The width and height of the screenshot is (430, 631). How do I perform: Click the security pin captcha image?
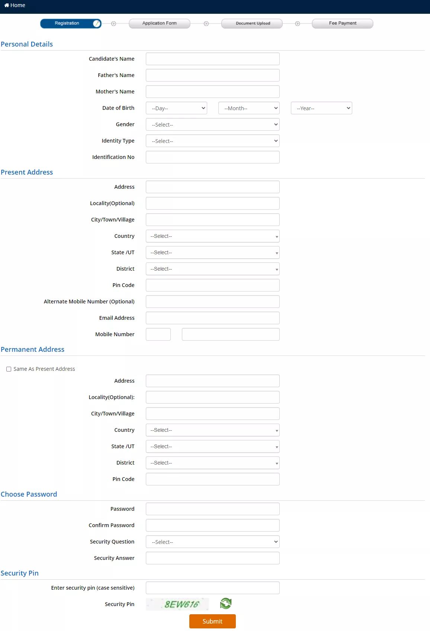[x=177, y=604]
